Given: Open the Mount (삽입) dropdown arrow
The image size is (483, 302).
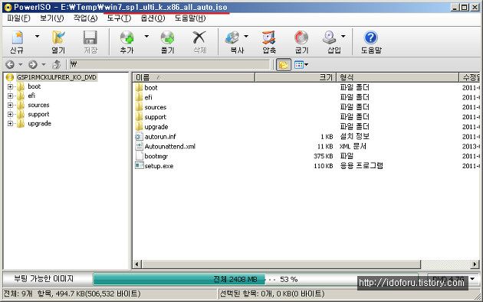Looking at the screenshot, I should (343, 37).
